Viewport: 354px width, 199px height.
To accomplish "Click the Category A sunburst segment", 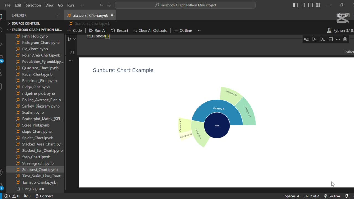I will point(198,134).
